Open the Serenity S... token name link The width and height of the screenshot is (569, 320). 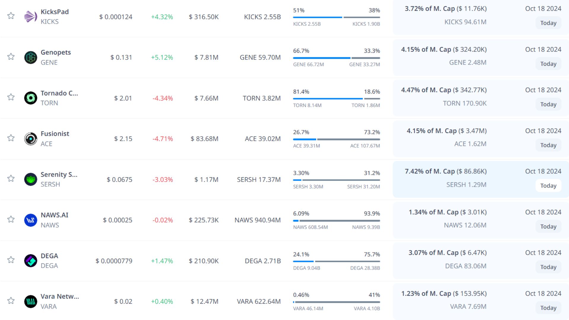pos(59,175)
